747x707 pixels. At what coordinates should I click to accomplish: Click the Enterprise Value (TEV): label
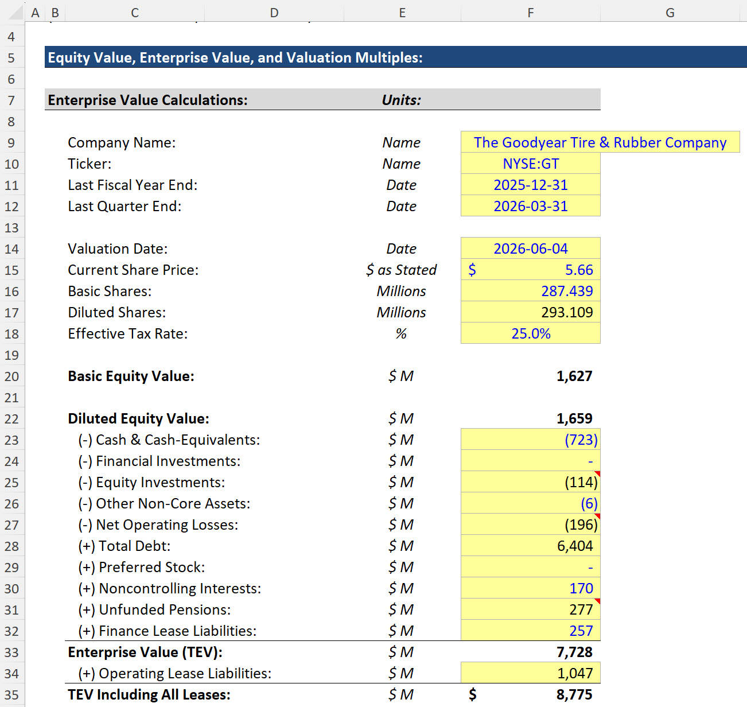[145, 652]
